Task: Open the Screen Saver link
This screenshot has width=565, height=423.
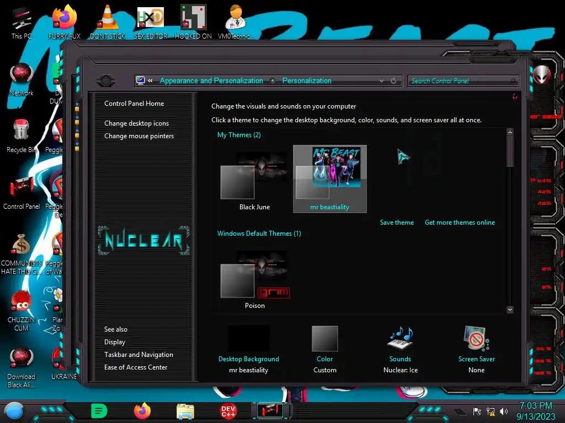Action: pos(476,359)
